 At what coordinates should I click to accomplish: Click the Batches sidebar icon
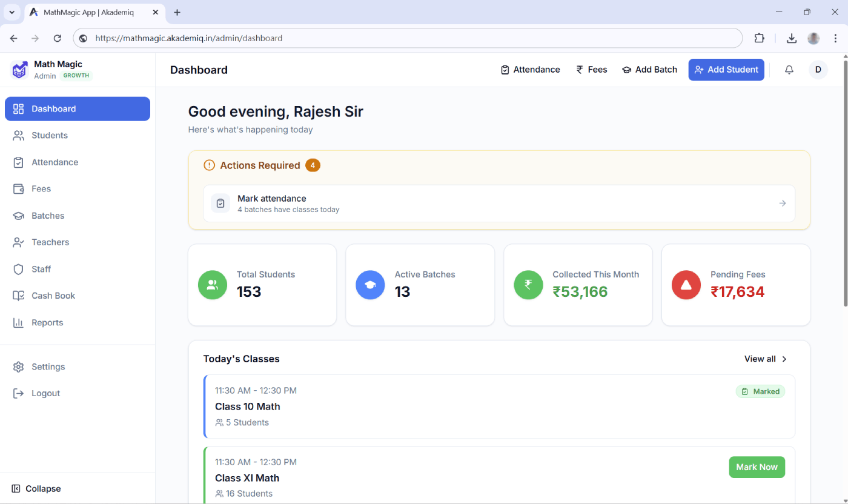coord(19,215)
